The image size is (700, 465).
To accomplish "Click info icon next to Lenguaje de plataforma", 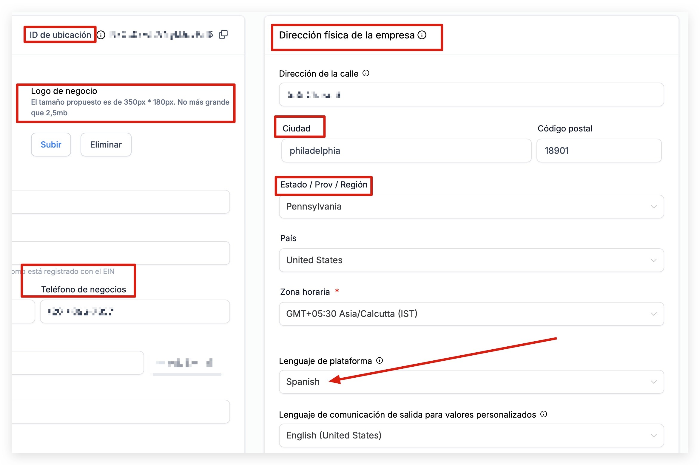I will (x=380, y=361).
